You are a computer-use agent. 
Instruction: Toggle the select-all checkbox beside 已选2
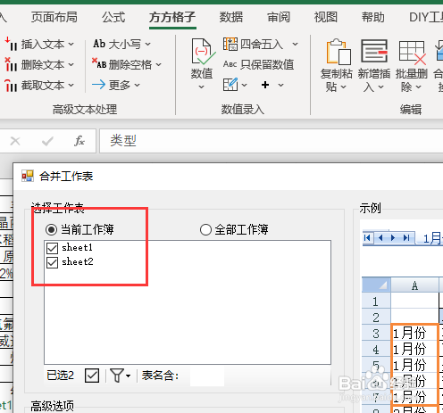(x=92, y=376)
